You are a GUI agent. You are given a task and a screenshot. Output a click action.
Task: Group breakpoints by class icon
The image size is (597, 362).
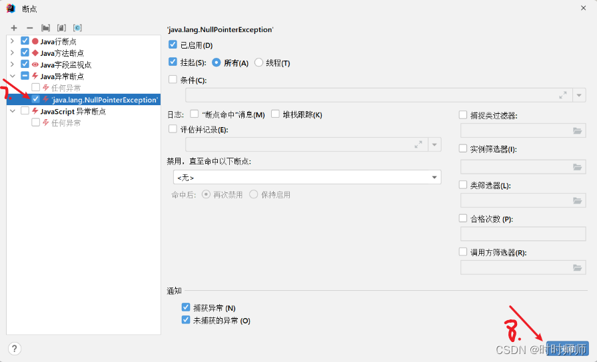click(77, 28)
